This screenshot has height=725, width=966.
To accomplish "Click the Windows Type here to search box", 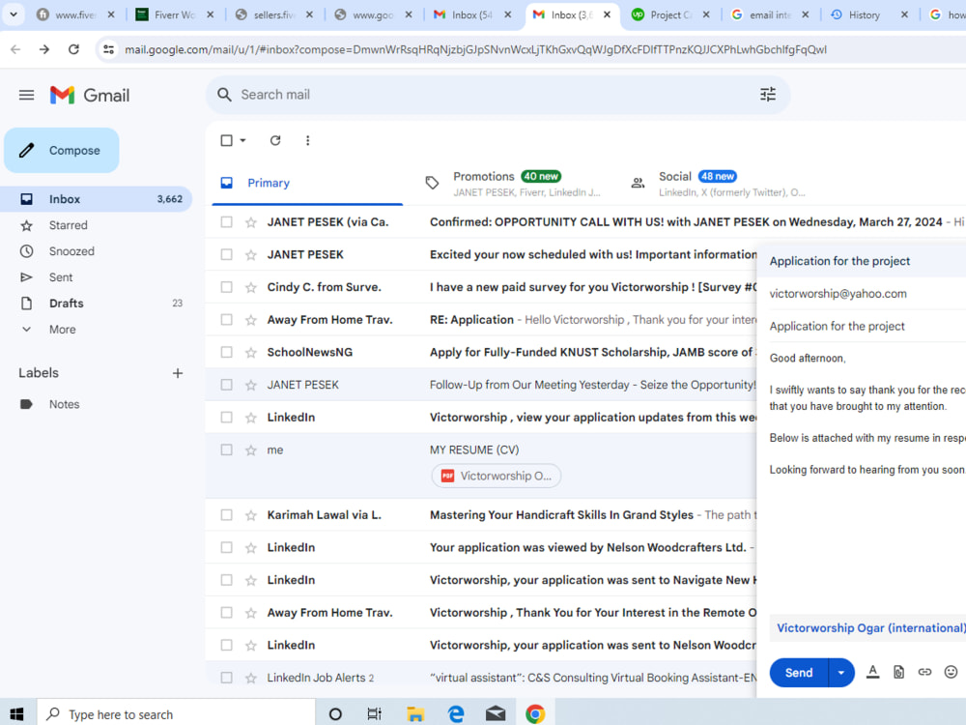I will (176, 714).
